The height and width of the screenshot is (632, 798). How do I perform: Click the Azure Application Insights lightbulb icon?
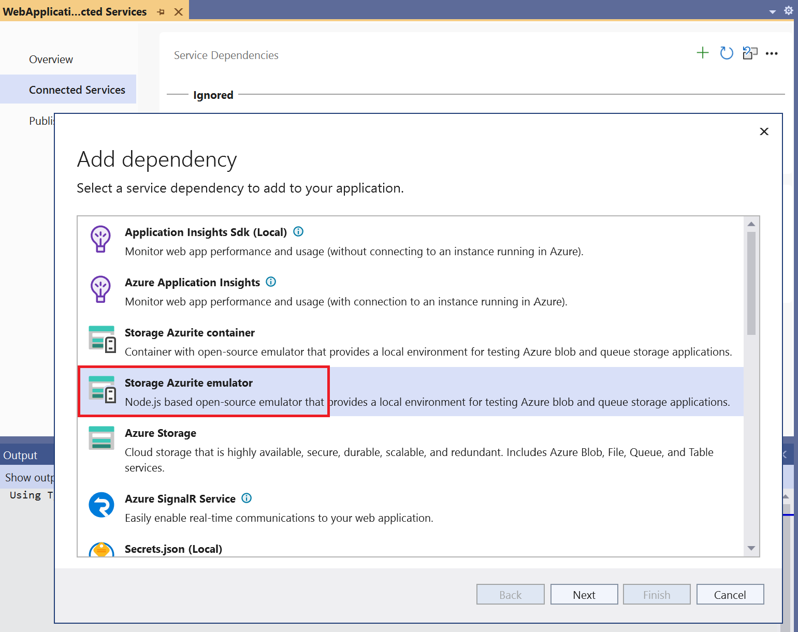tap(100, 289)
